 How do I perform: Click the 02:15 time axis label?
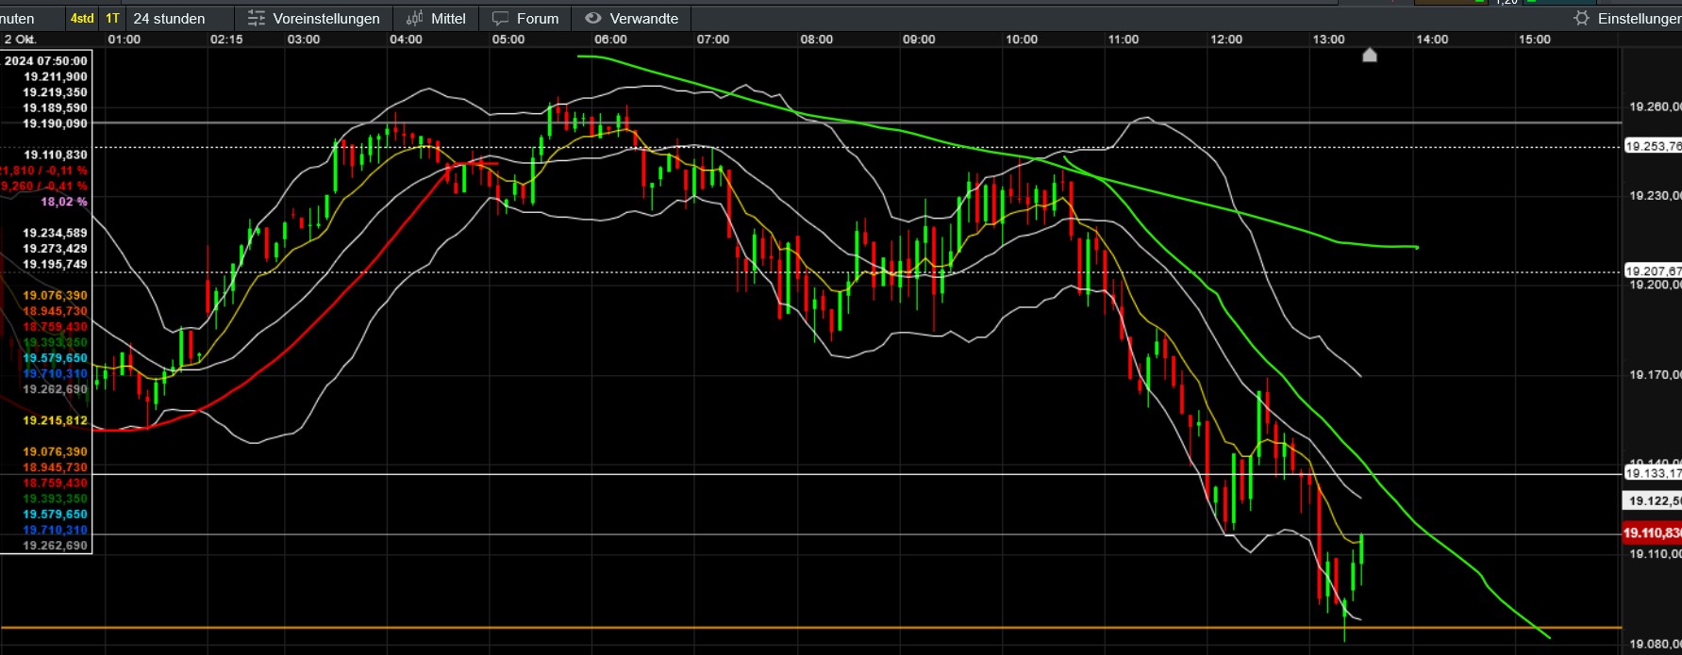[x=226, y=40]
